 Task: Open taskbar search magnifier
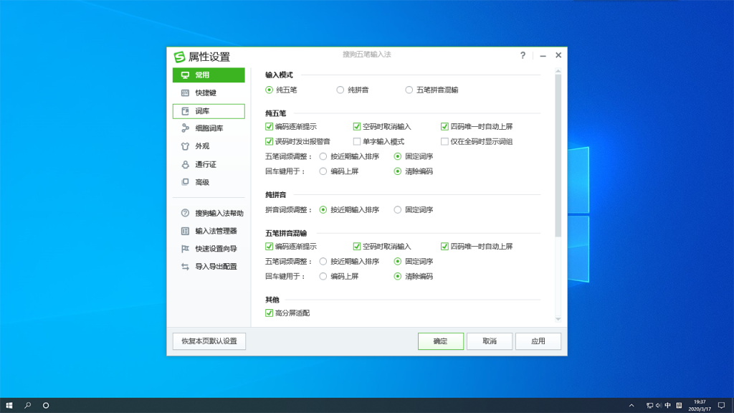point(28,406)
